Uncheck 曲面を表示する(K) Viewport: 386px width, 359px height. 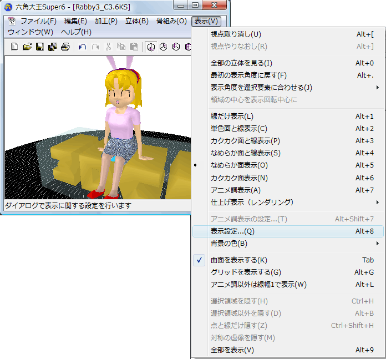pos(288,260)
